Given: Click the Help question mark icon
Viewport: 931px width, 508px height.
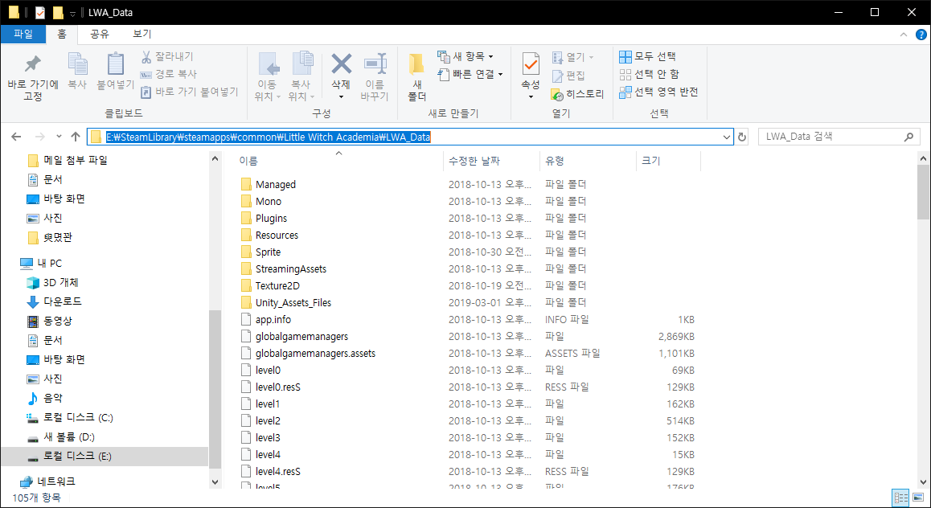Looking at the screenshot, I should [x=921, y=35].
